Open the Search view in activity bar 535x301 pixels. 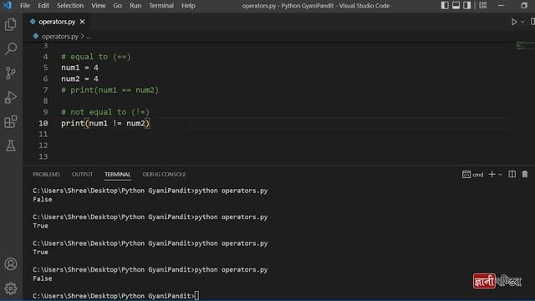(x=11, y=48)
